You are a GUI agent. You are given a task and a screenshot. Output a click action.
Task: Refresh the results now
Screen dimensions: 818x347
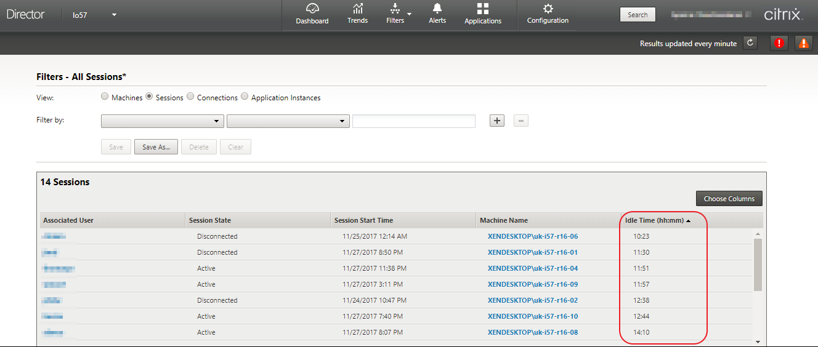[750, 43]
